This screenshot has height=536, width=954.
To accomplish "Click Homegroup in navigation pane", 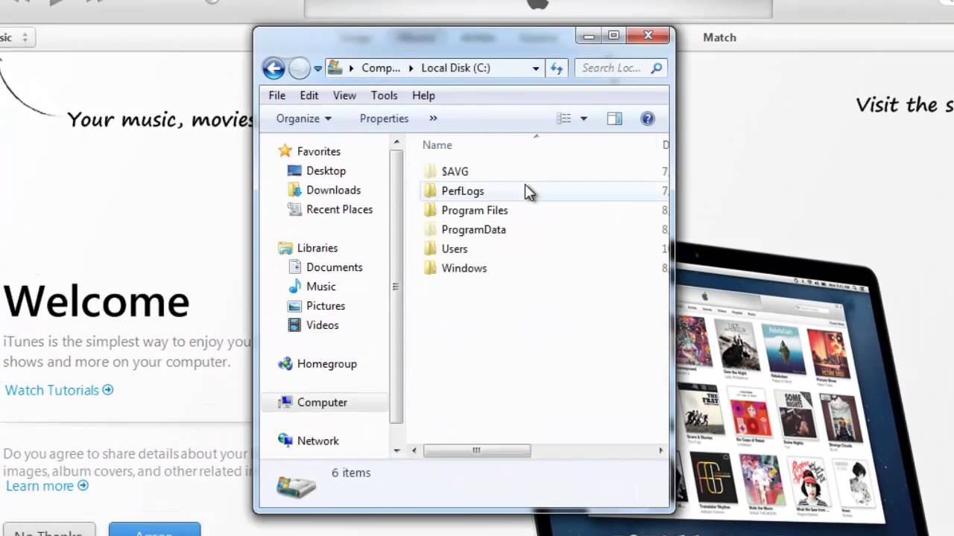I will point(326,364).
